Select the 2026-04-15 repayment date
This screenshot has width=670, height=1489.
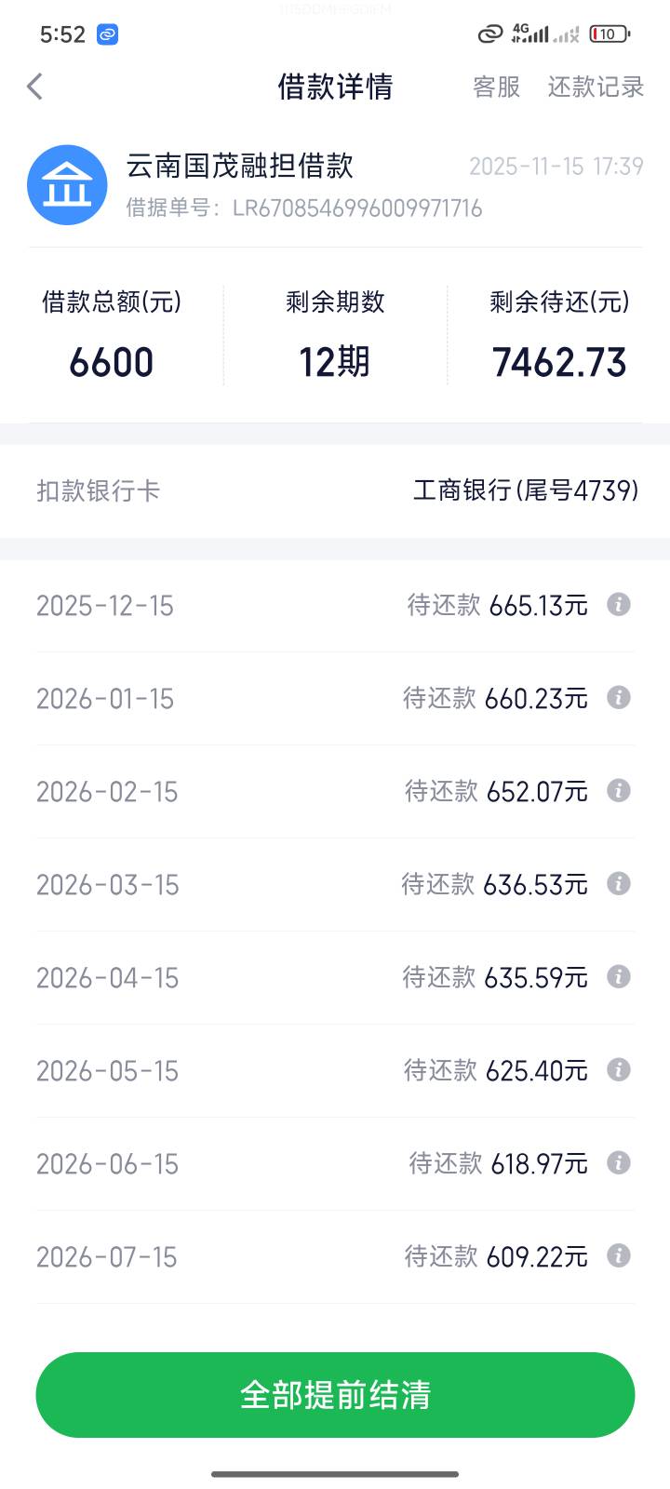(107, 978)
